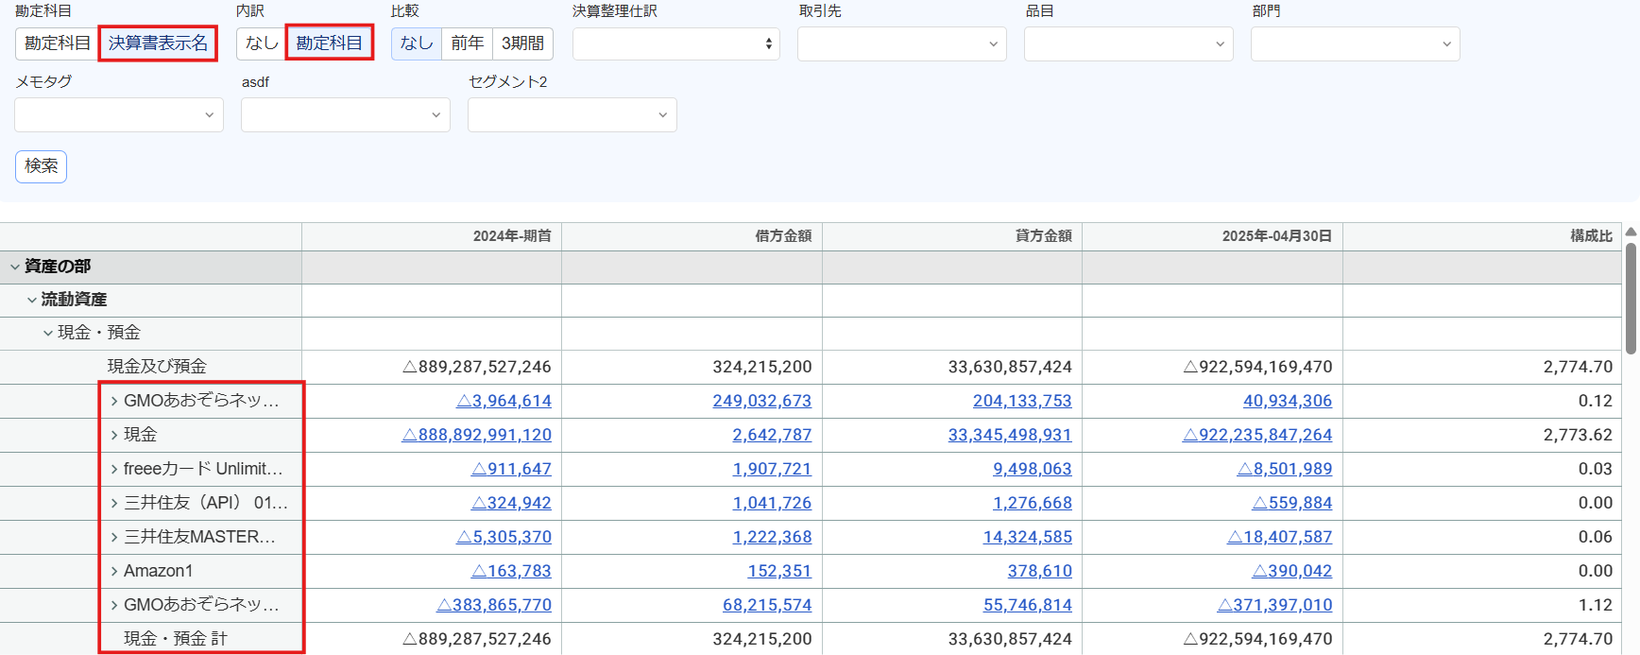
Task: Open the 378,610 credit amount link
Action: [x=1040, y=571]
